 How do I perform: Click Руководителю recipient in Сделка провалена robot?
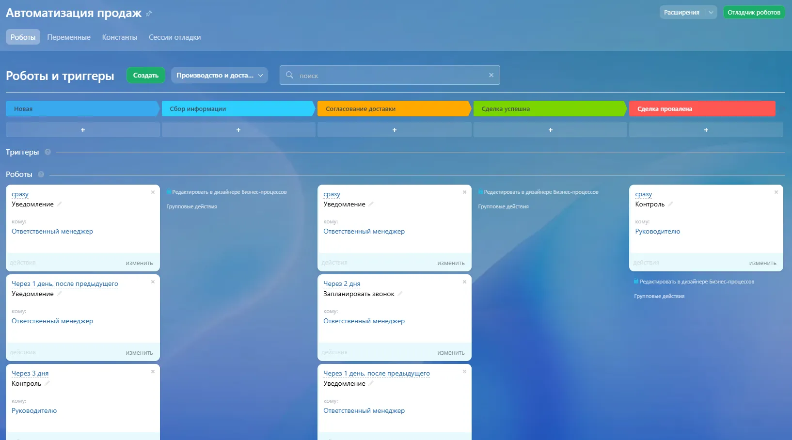[x=658, y=232]
